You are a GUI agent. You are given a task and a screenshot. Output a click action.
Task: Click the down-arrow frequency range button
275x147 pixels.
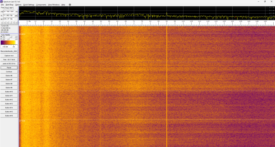click(16, 23)
